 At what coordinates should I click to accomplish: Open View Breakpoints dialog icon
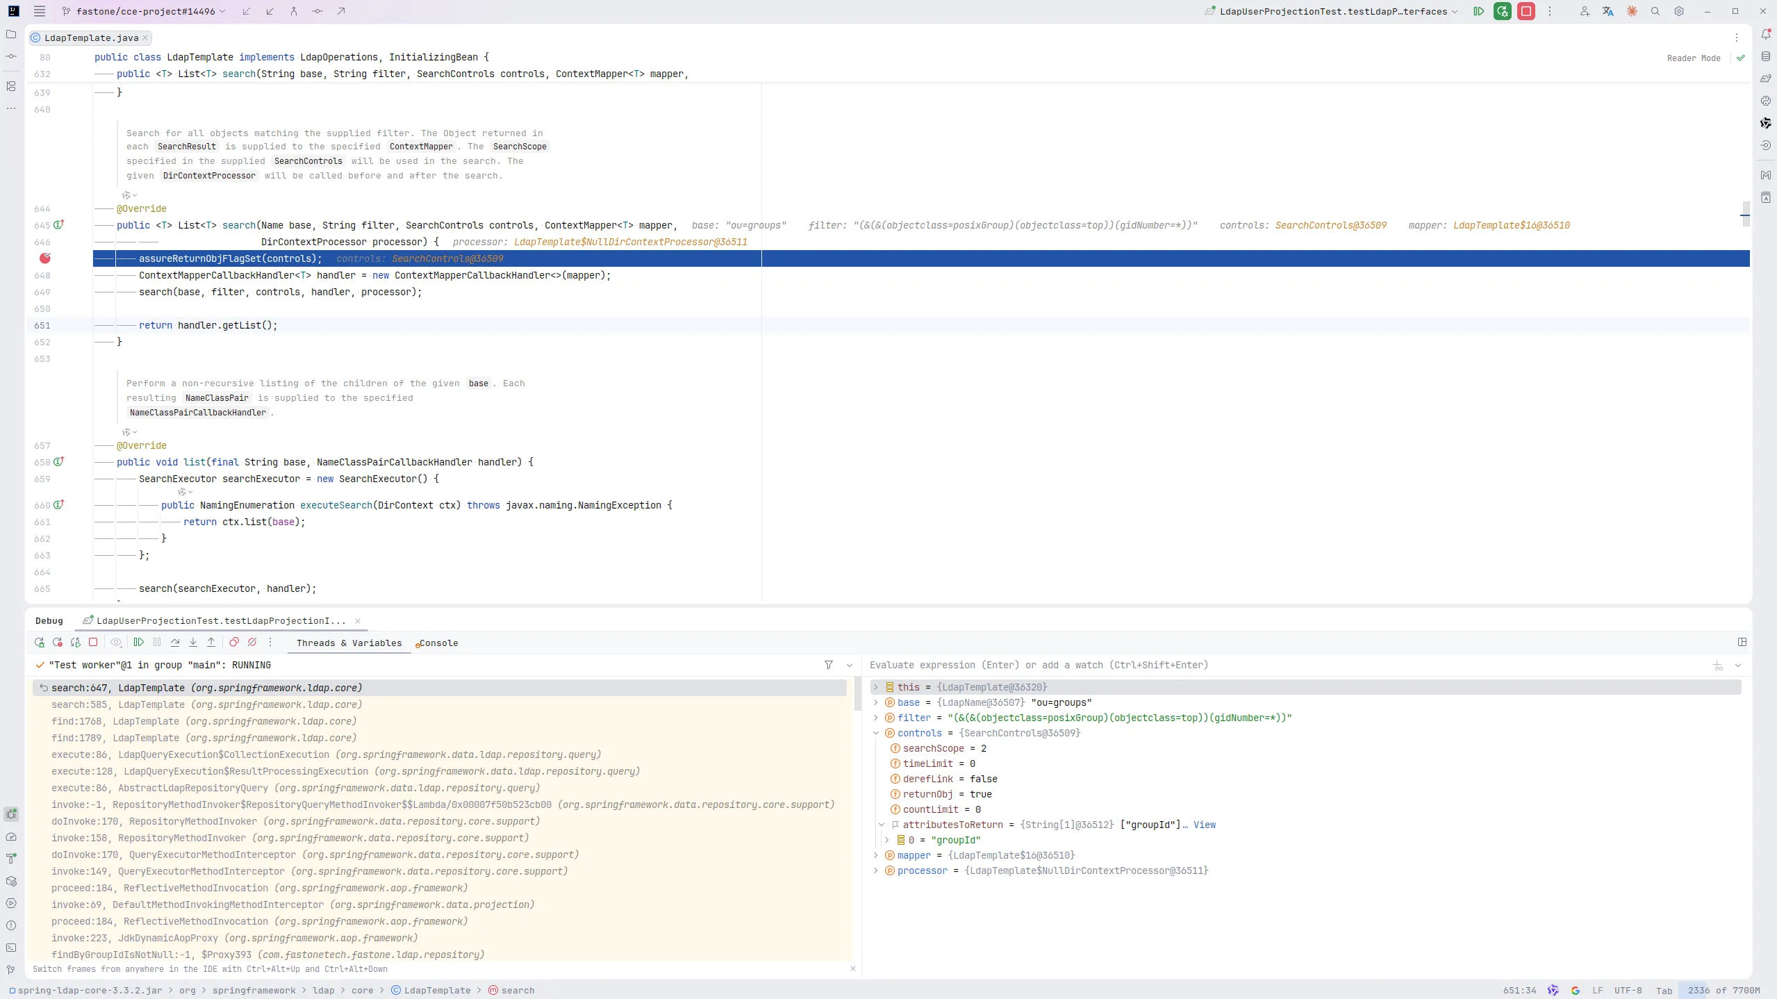tap(234, 643)
